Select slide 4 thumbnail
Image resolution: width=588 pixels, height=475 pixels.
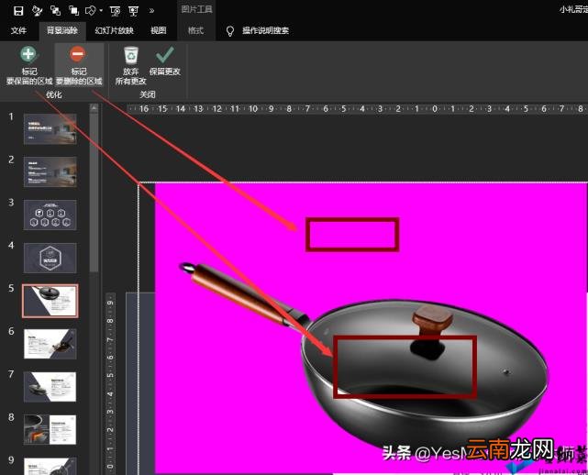[50, 258]
